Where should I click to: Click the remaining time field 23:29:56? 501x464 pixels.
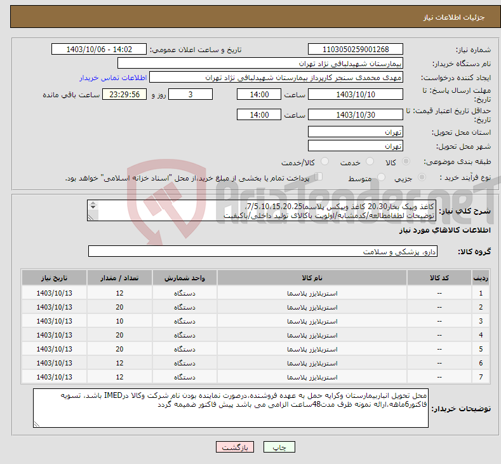coord(124,95)
